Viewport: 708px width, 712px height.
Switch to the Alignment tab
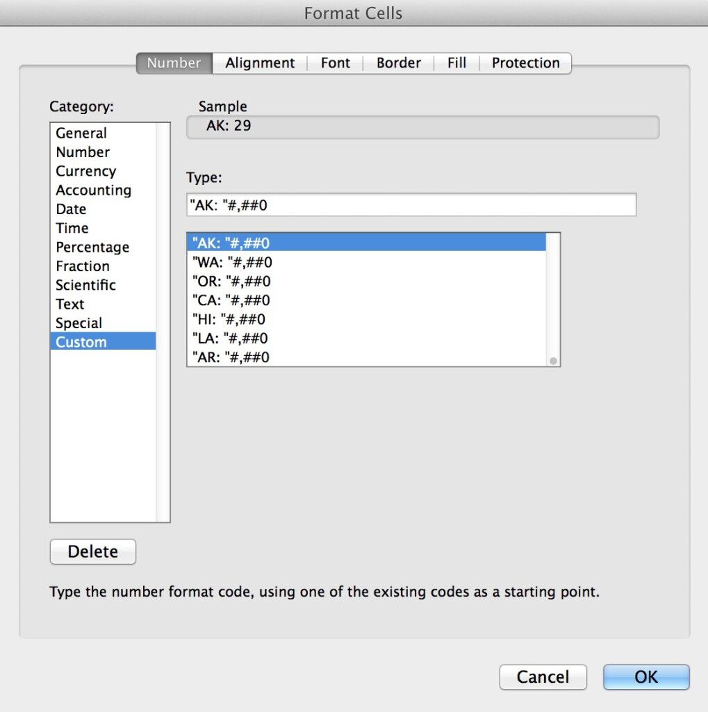[x=260, y=63]
